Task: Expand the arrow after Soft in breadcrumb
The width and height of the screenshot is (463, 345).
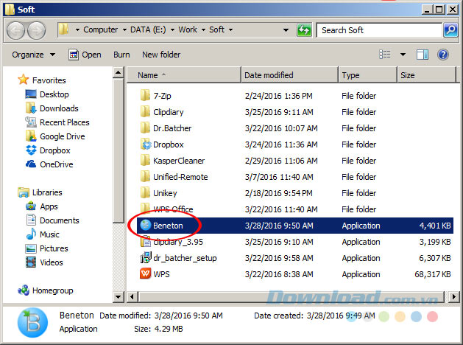Action: pyautogui.click(x=230, y=30)
